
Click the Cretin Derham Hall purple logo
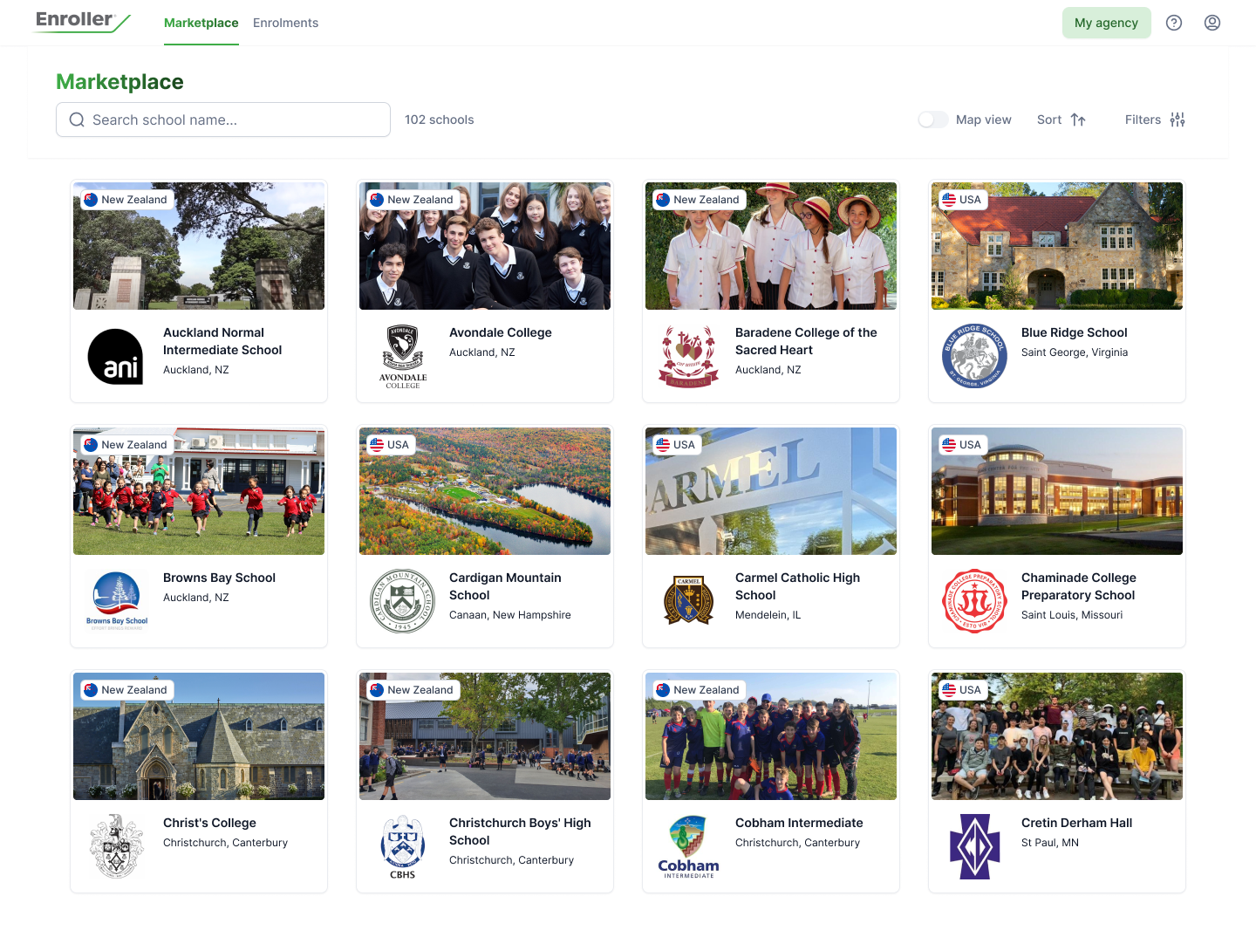coord(974,846)
